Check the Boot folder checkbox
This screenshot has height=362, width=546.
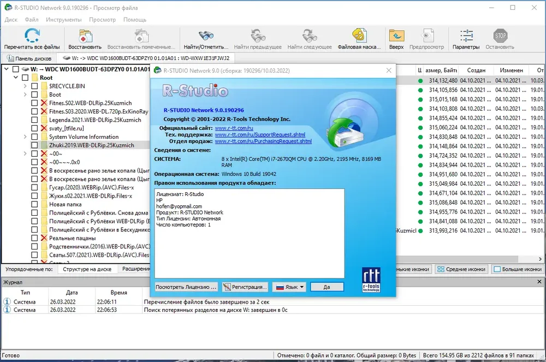[x=34, y=94]
